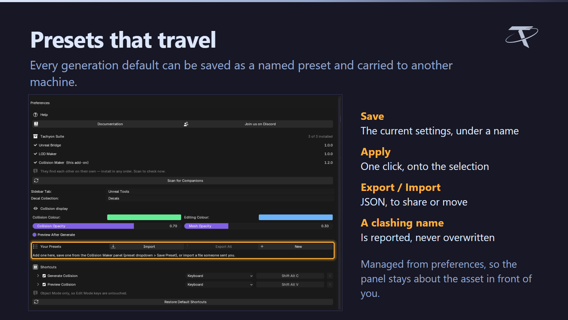Screen dimensions: 568x320
Task: Clear the Preview Collision shortcut with X
Action: (x=330, y=284)
